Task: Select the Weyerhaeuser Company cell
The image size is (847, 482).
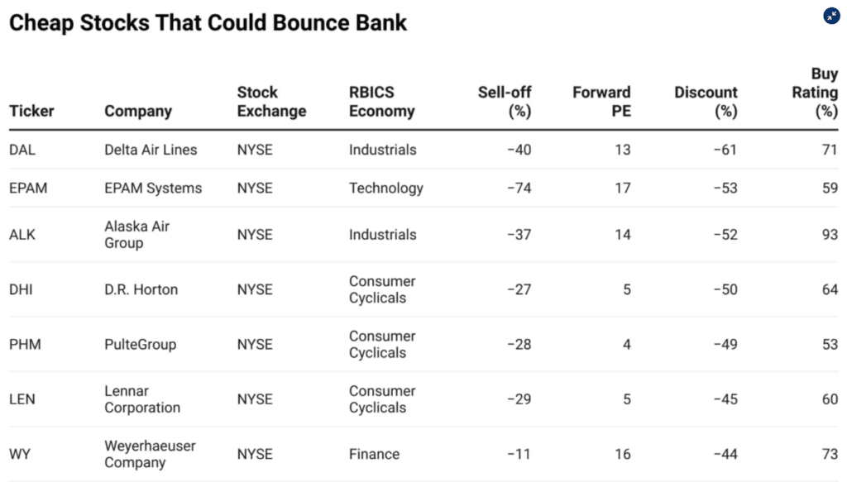Action: pos(150,454)
